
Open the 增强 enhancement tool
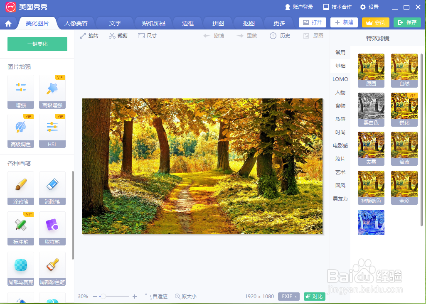[x=21, y=92]
